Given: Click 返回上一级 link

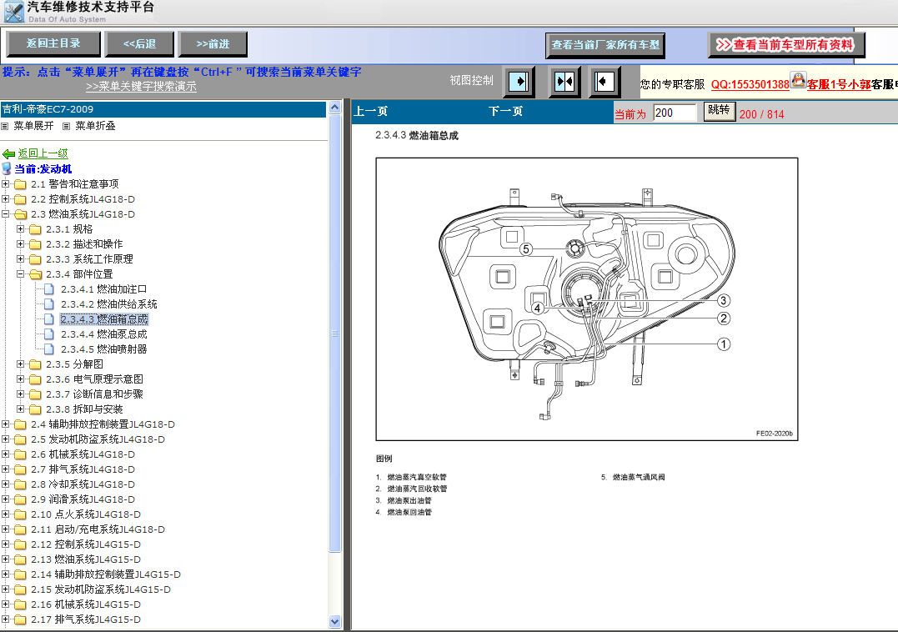Looking at the screenshot, I should pyautogui.click(x=43, y=153).
